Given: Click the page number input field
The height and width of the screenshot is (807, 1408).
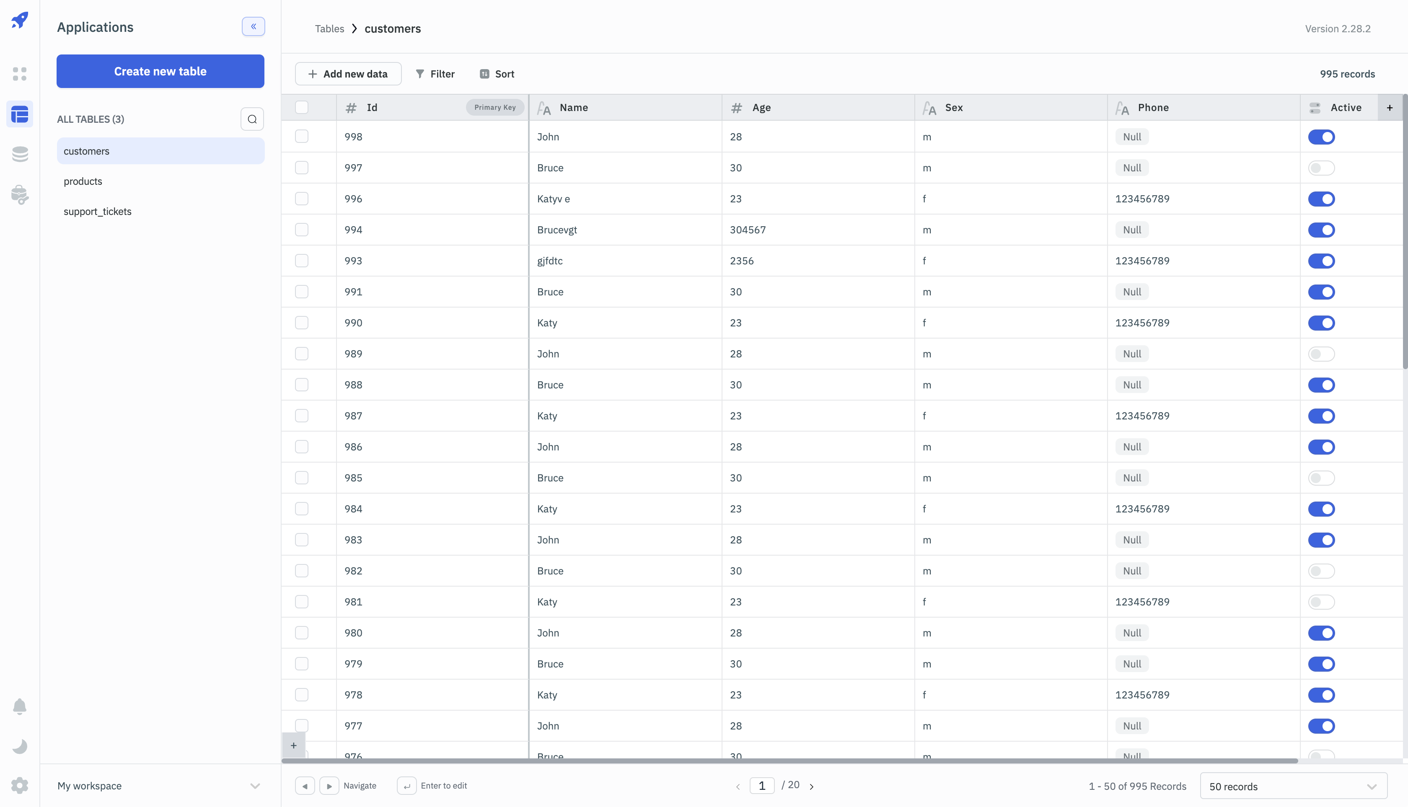Looking at the screenshot, I should [762, 785].
